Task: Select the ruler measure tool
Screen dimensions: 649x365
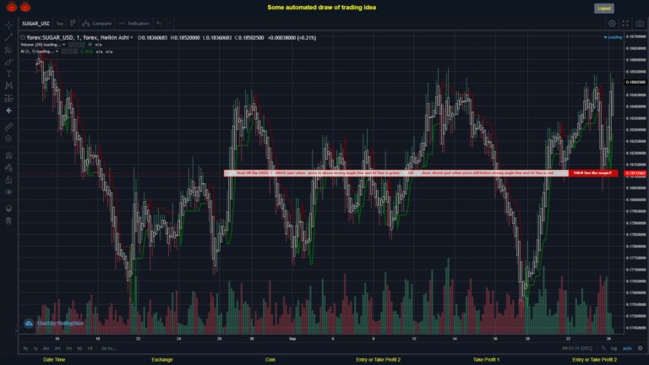Action: click(8, 127)
